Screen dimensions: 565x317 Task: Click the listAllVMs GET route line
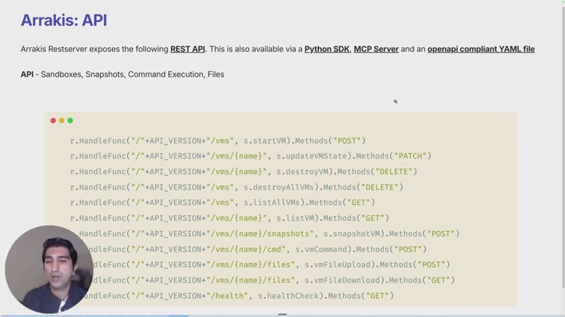click(222, 203)
